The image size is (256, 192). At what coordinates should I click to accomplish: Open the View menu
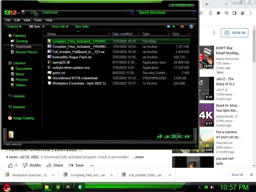coord(27,20)
